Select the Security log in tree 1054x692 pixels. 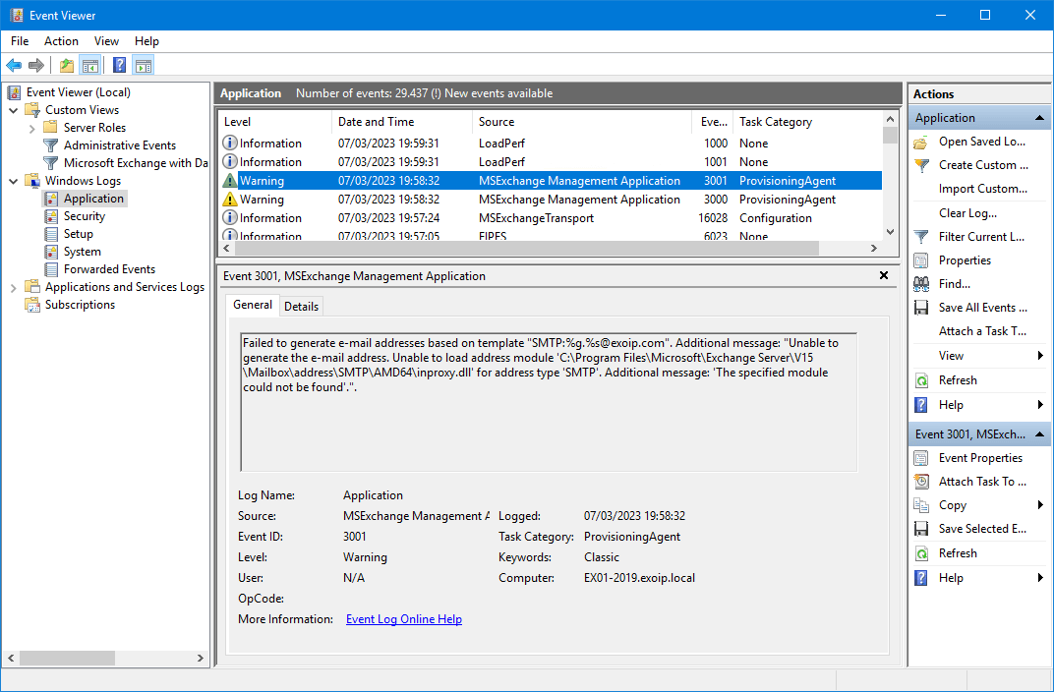pyautogui.click(x=85, y=216)
